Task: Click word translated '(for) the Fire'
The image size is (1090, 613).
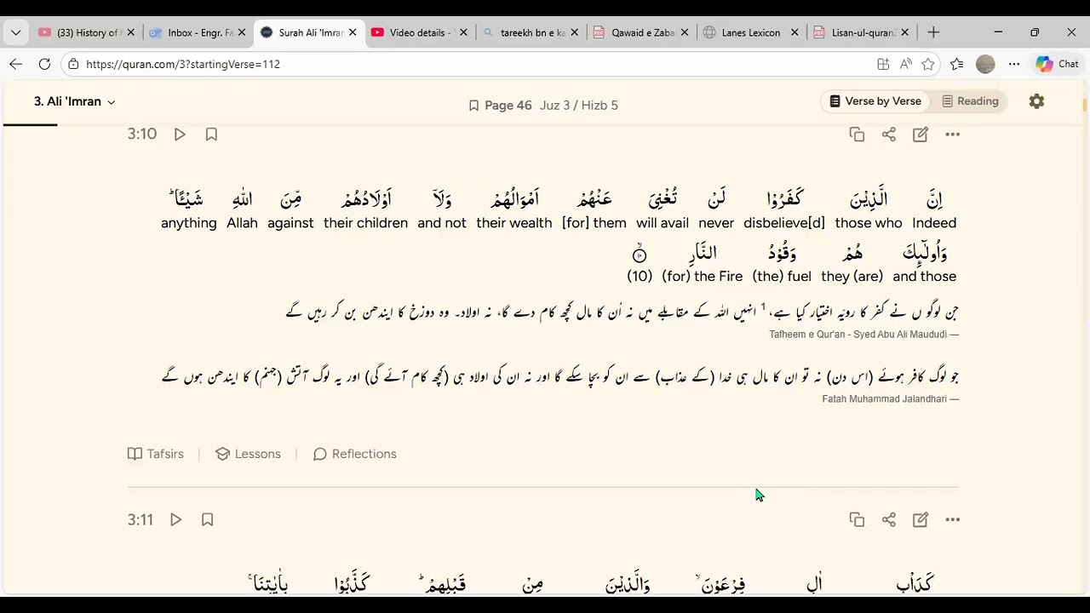Action: [703, 254]
